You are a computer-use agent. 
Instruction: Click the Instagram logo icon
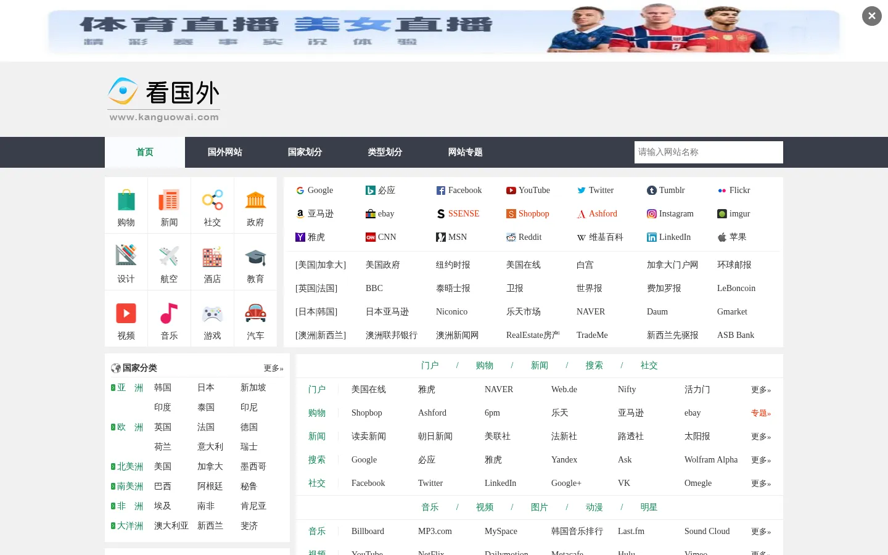pyautogui.click(x=652, y=214)
